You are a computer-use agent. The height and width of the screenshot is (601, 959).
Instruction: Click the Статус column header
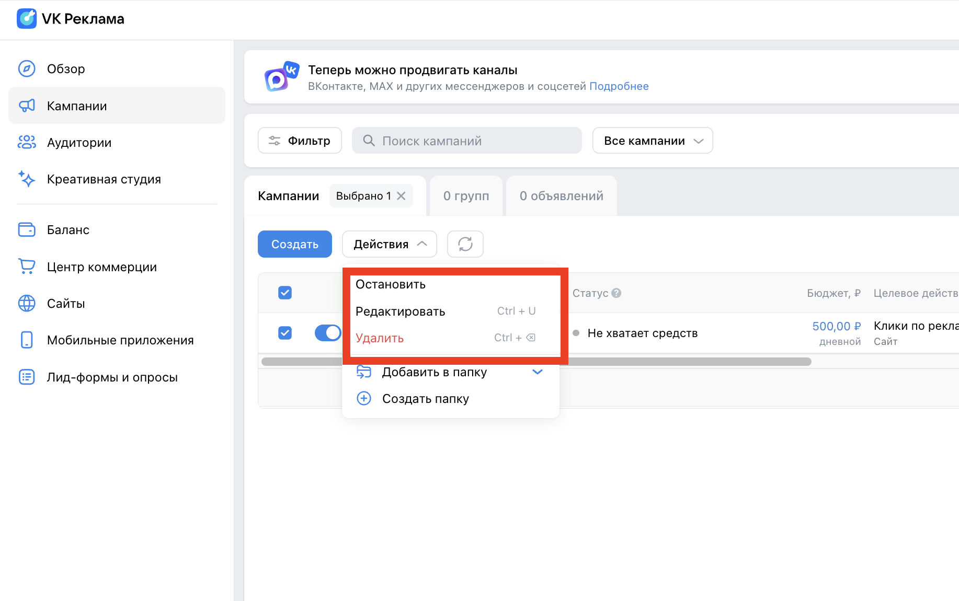click(590, 293)
